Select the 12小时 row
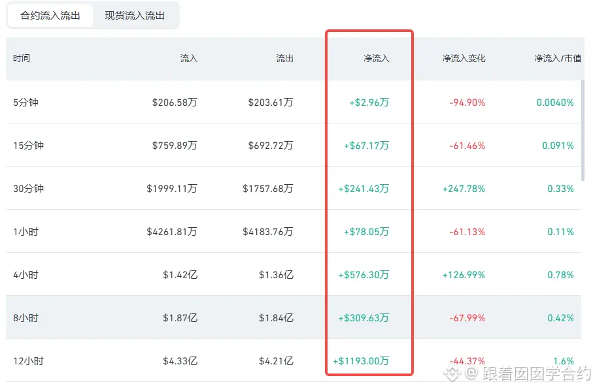The width and height of the screenshot is (593, 382). (293, 360)
